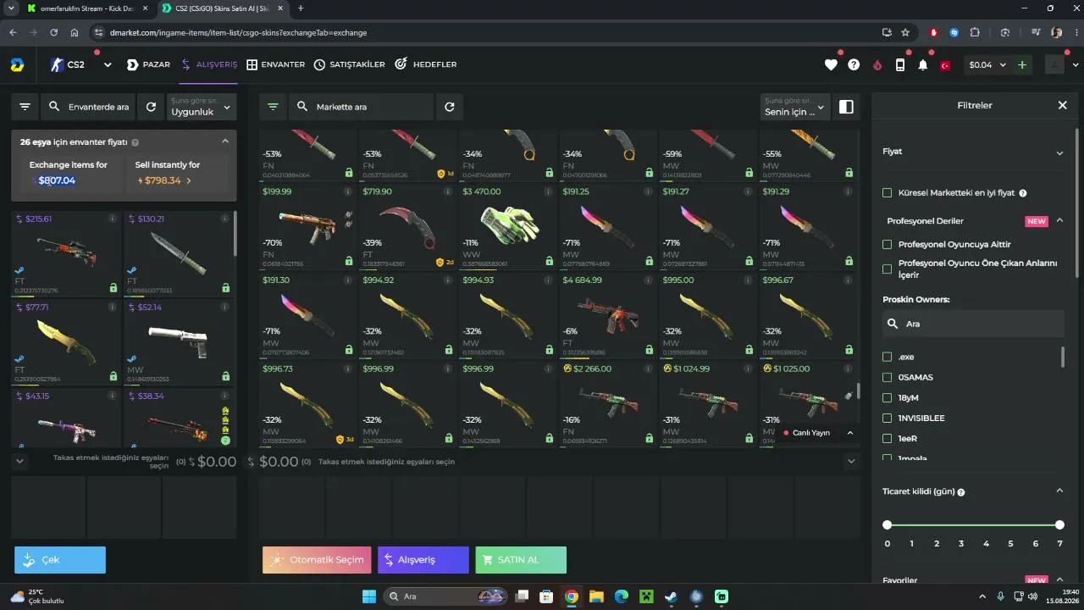Refresh the market item list
Viewport: 1084px width, 610px height.
tap(450, 107)
